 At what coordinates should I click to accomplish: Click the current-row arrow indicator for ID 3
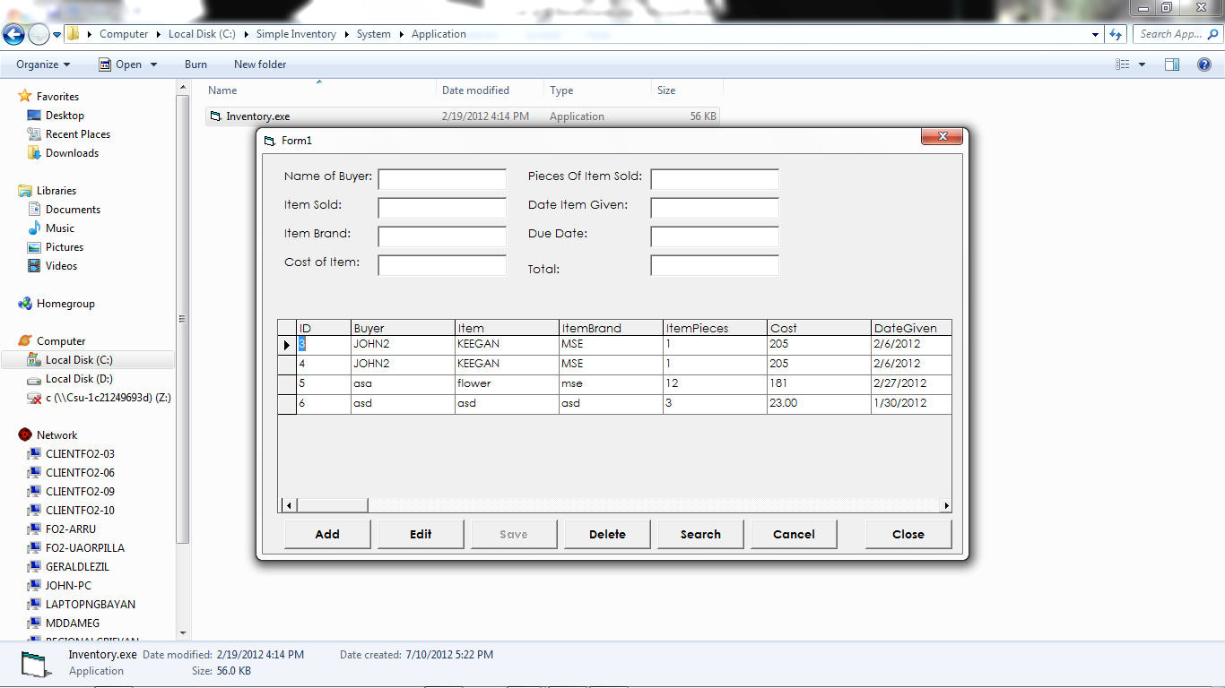click(x=287, y=344)
